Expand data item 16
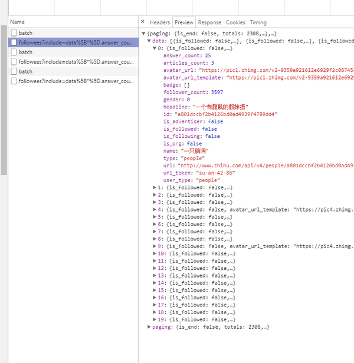 point(155,298)
